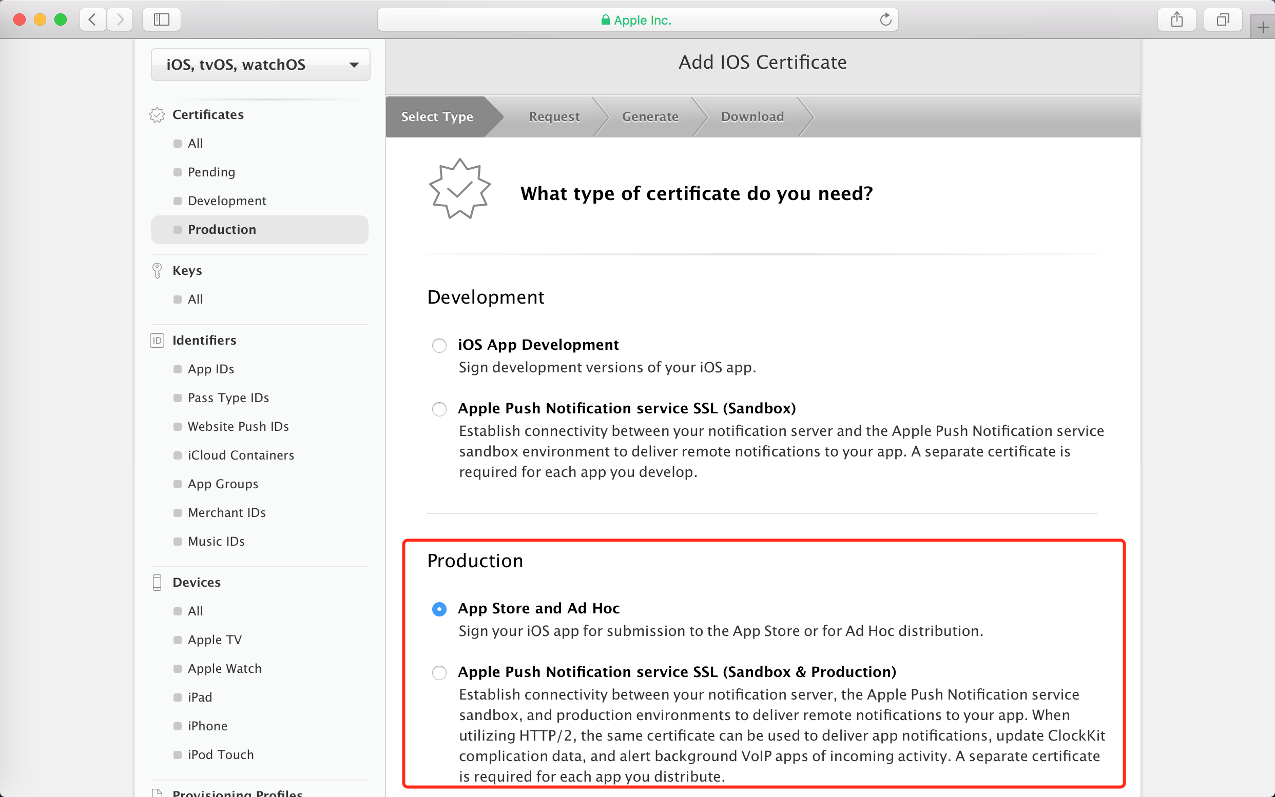Select iOS App Development radio button
The image size is (1275, 797).
(439, 346)
